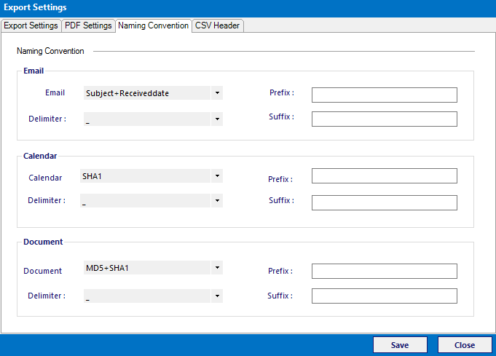Expand the Email Delimiter dropdown
The height and width of the screenshot is (356, 496).
pos(153,119)
